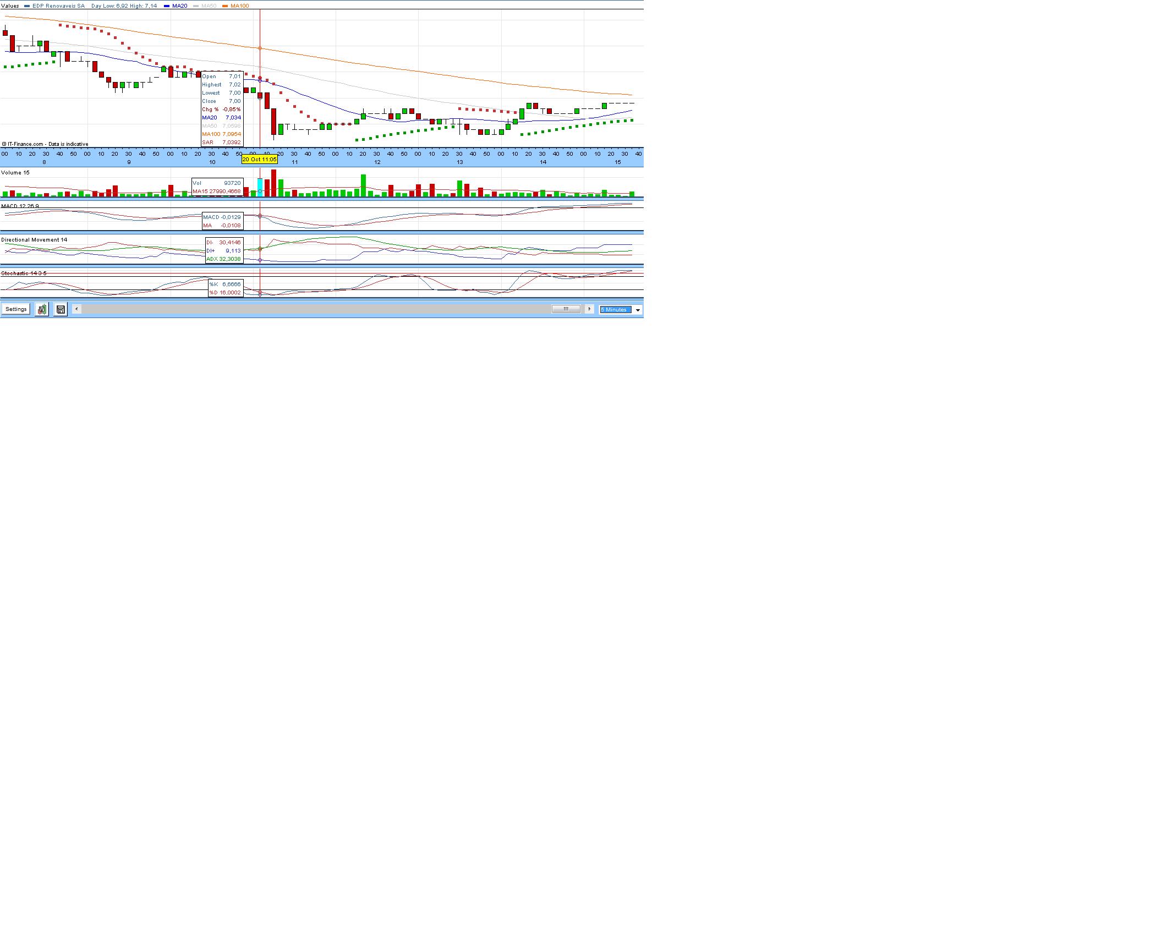Click the scrollbar right arrow
This screenshot has height=930, width=1162.
589,309
